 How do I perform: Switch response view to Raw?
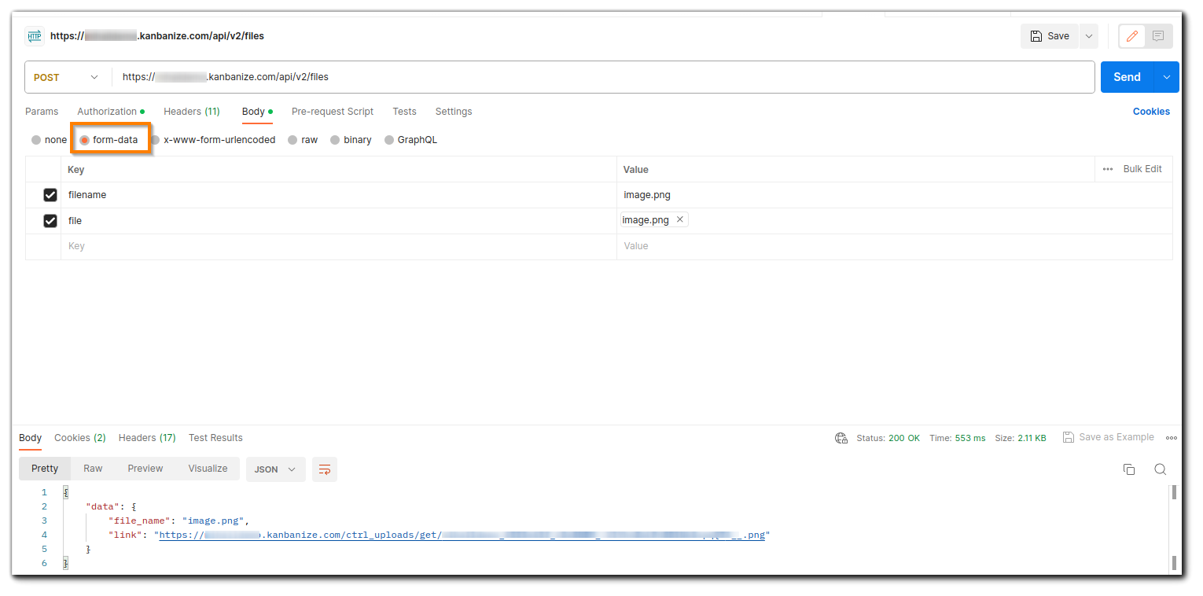tap(93, 469)
